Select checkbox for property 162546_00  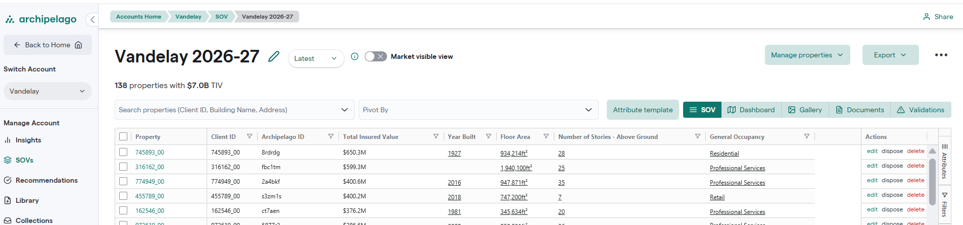click(123, 210)
